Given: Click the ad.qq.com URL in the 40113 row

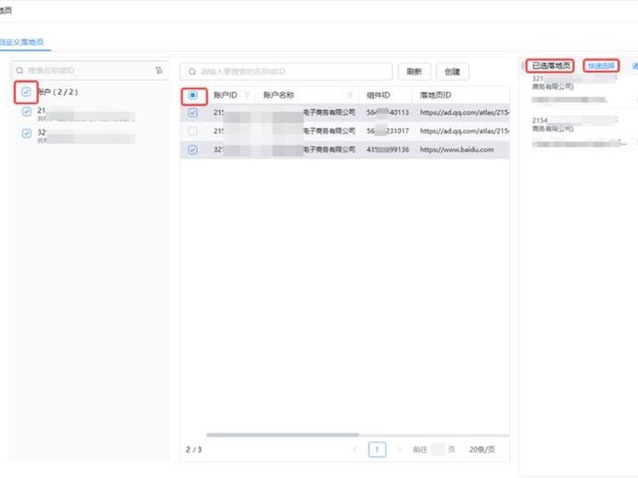Looking at the screenshot, I should (465, 112).
